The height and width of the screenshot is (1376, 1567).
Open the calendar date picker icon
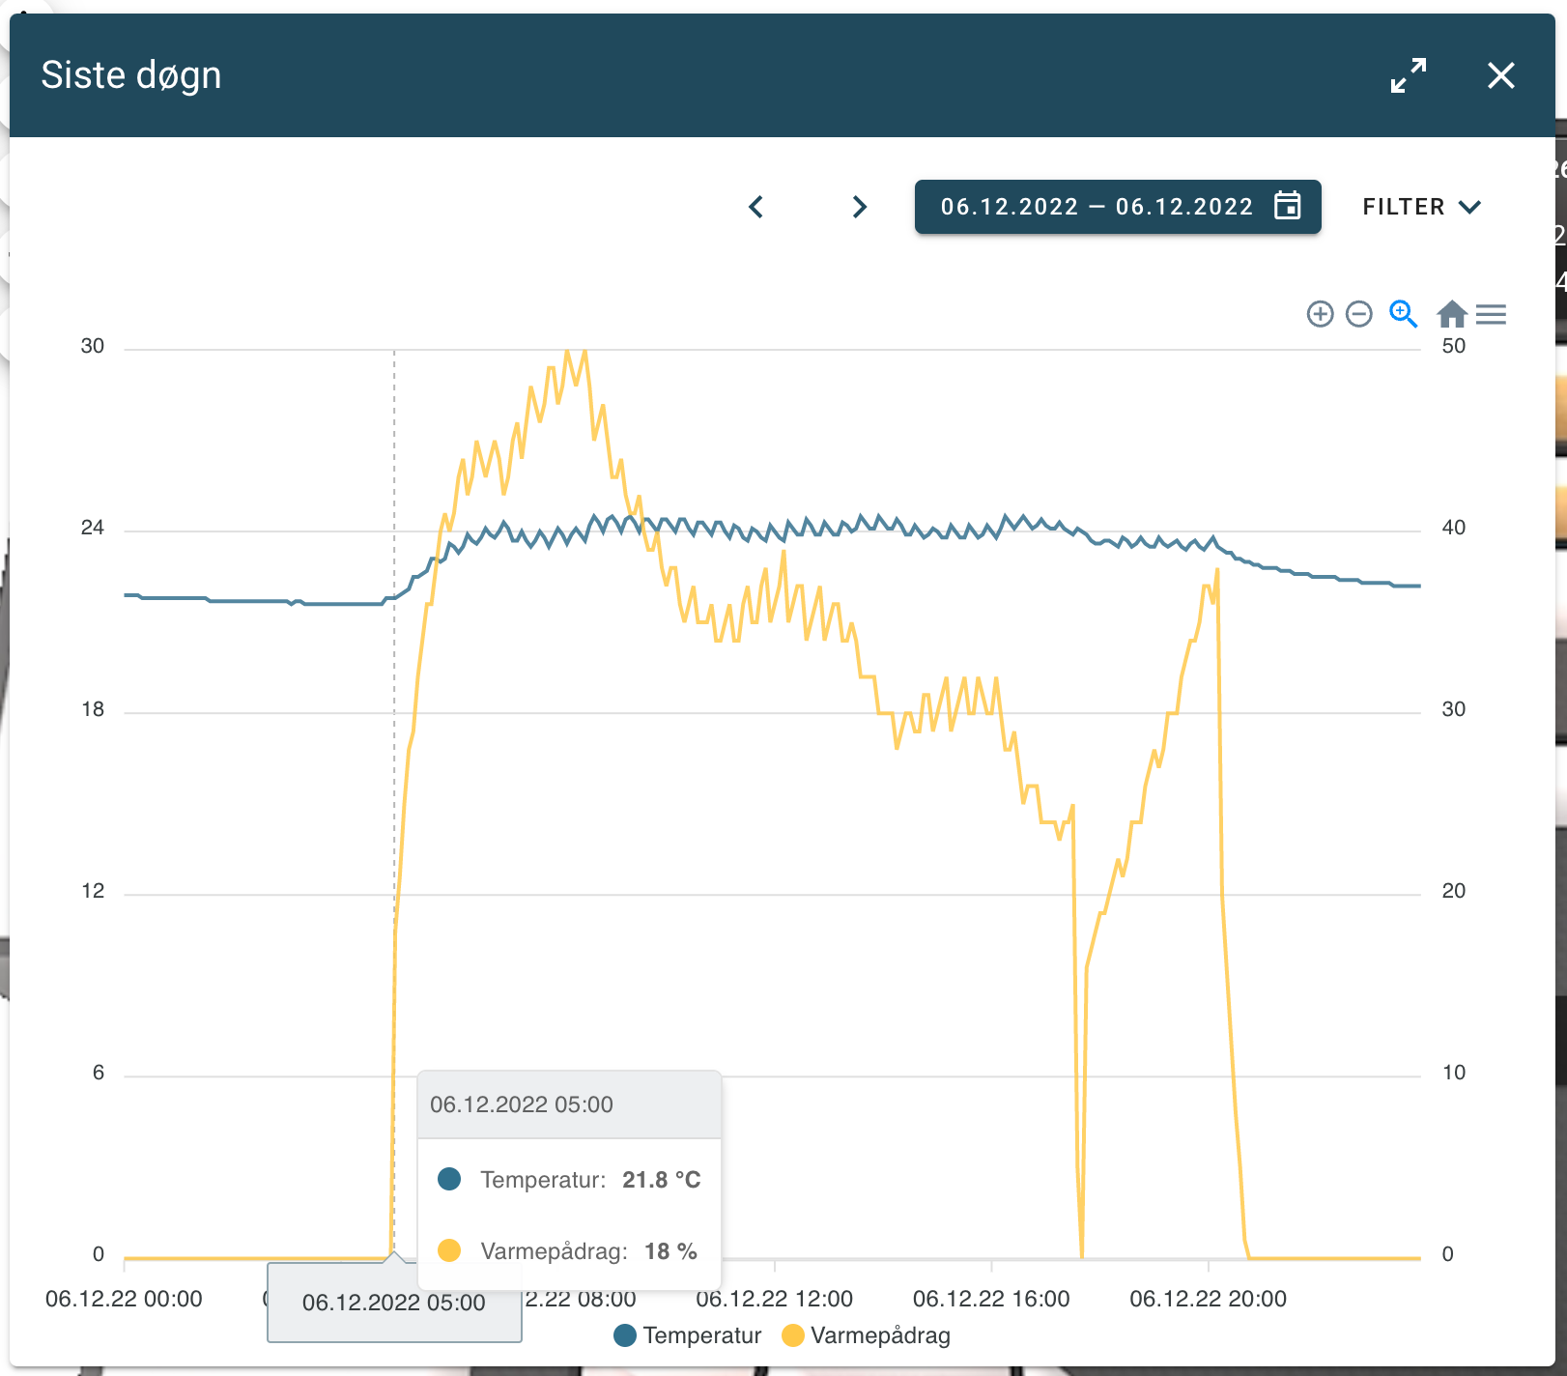point(1288,206)
